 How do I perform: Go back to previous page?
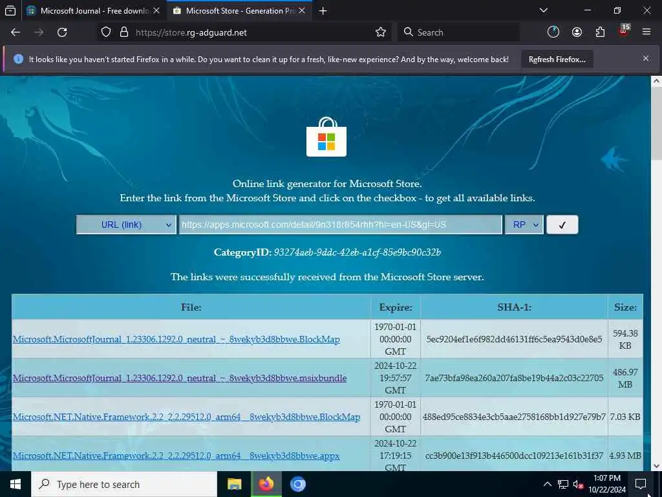pos(16,32)
